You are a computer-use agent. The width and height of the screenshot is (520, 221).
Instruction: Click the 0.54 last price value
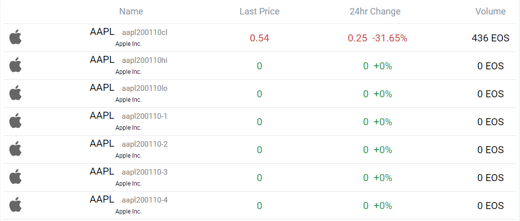[259, 38]
